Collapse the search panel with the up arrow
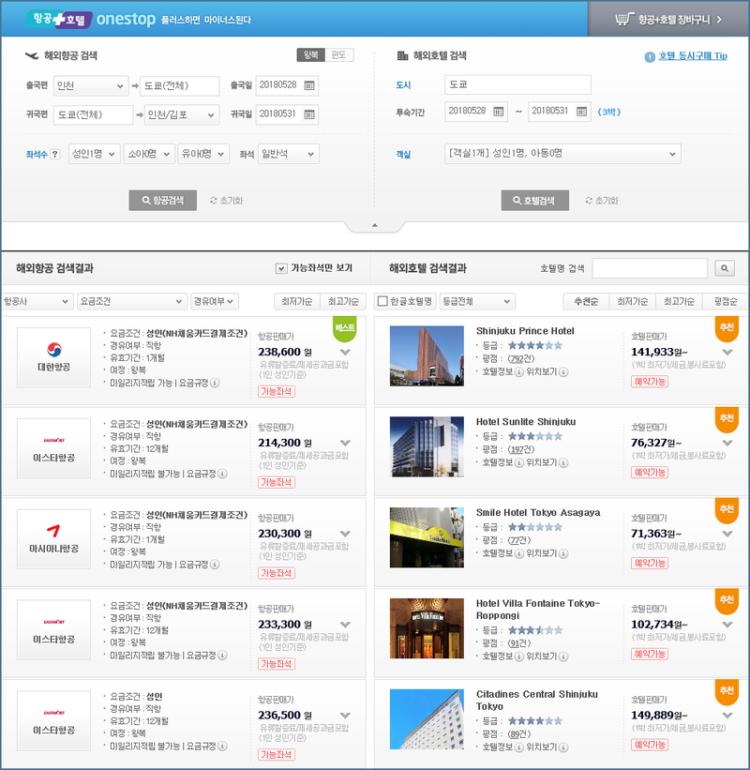 click(374, 225)
